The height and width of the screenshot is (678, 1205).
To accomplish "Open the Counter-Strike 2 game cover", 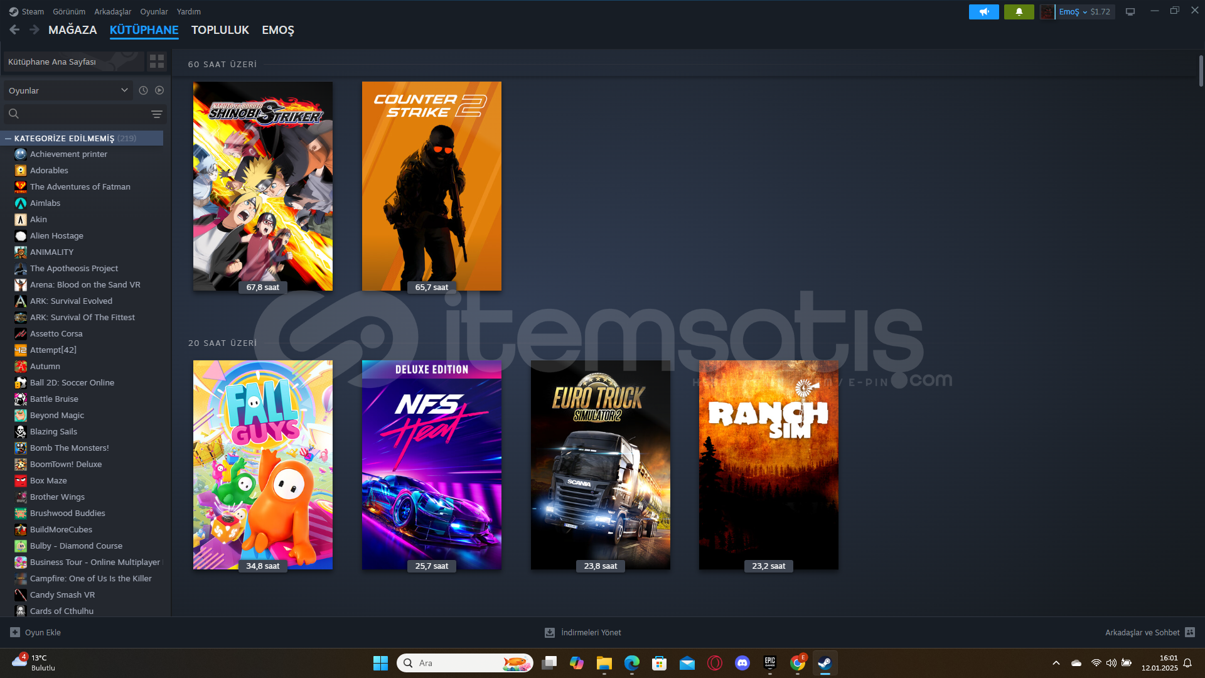I will click(x=432, y=186).
